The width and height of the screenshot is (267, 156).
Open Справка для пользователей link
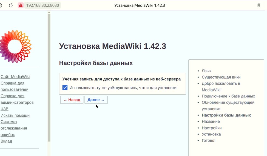(x=15, y=86)
